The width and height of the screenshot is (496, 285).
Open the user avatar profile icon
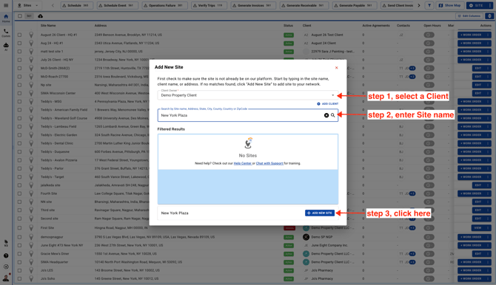click(x=6, y=278)
